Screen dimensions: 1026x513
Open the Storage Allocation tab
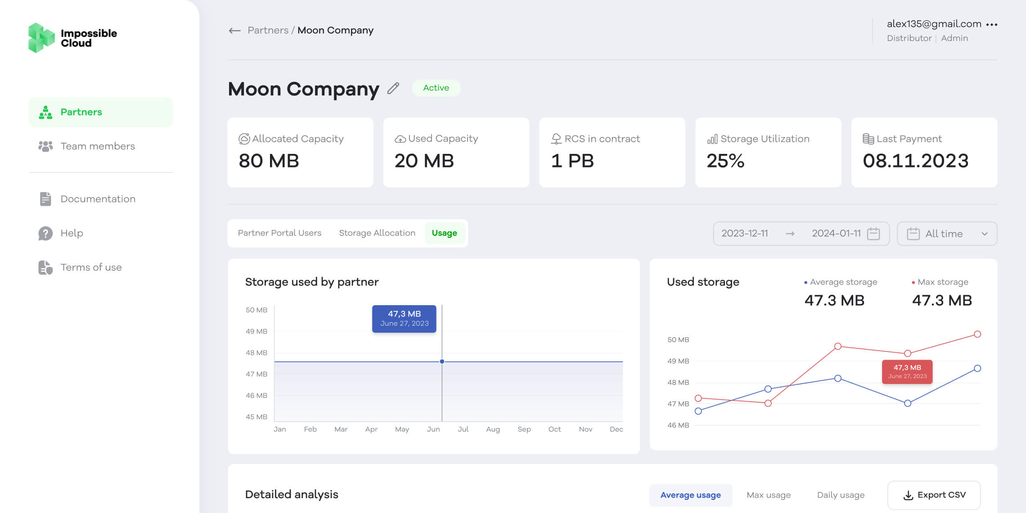coord(377,233)
